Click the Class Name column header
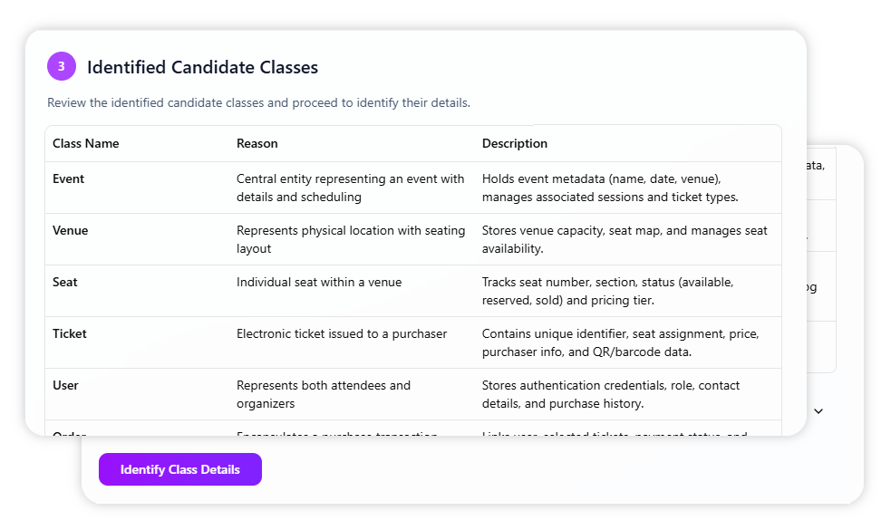Viewport: 891px width, 530px height. (x=86, y=143)
